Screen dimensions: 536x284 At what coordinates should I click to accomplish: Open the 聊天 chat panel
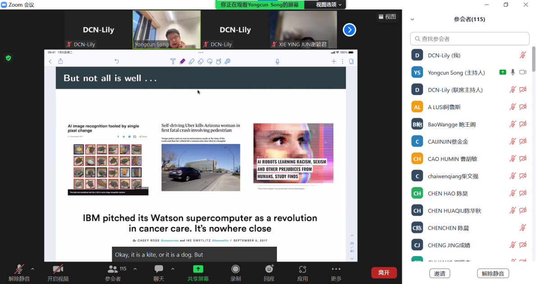[159, 273]
